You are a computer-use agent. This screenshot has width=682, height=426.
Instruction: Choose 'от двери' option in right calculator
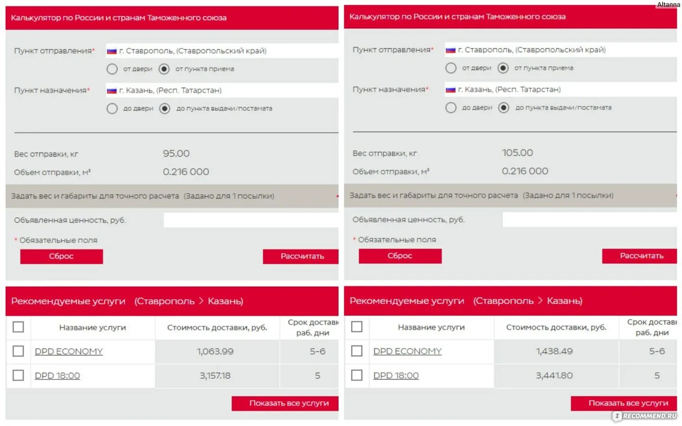451,68
